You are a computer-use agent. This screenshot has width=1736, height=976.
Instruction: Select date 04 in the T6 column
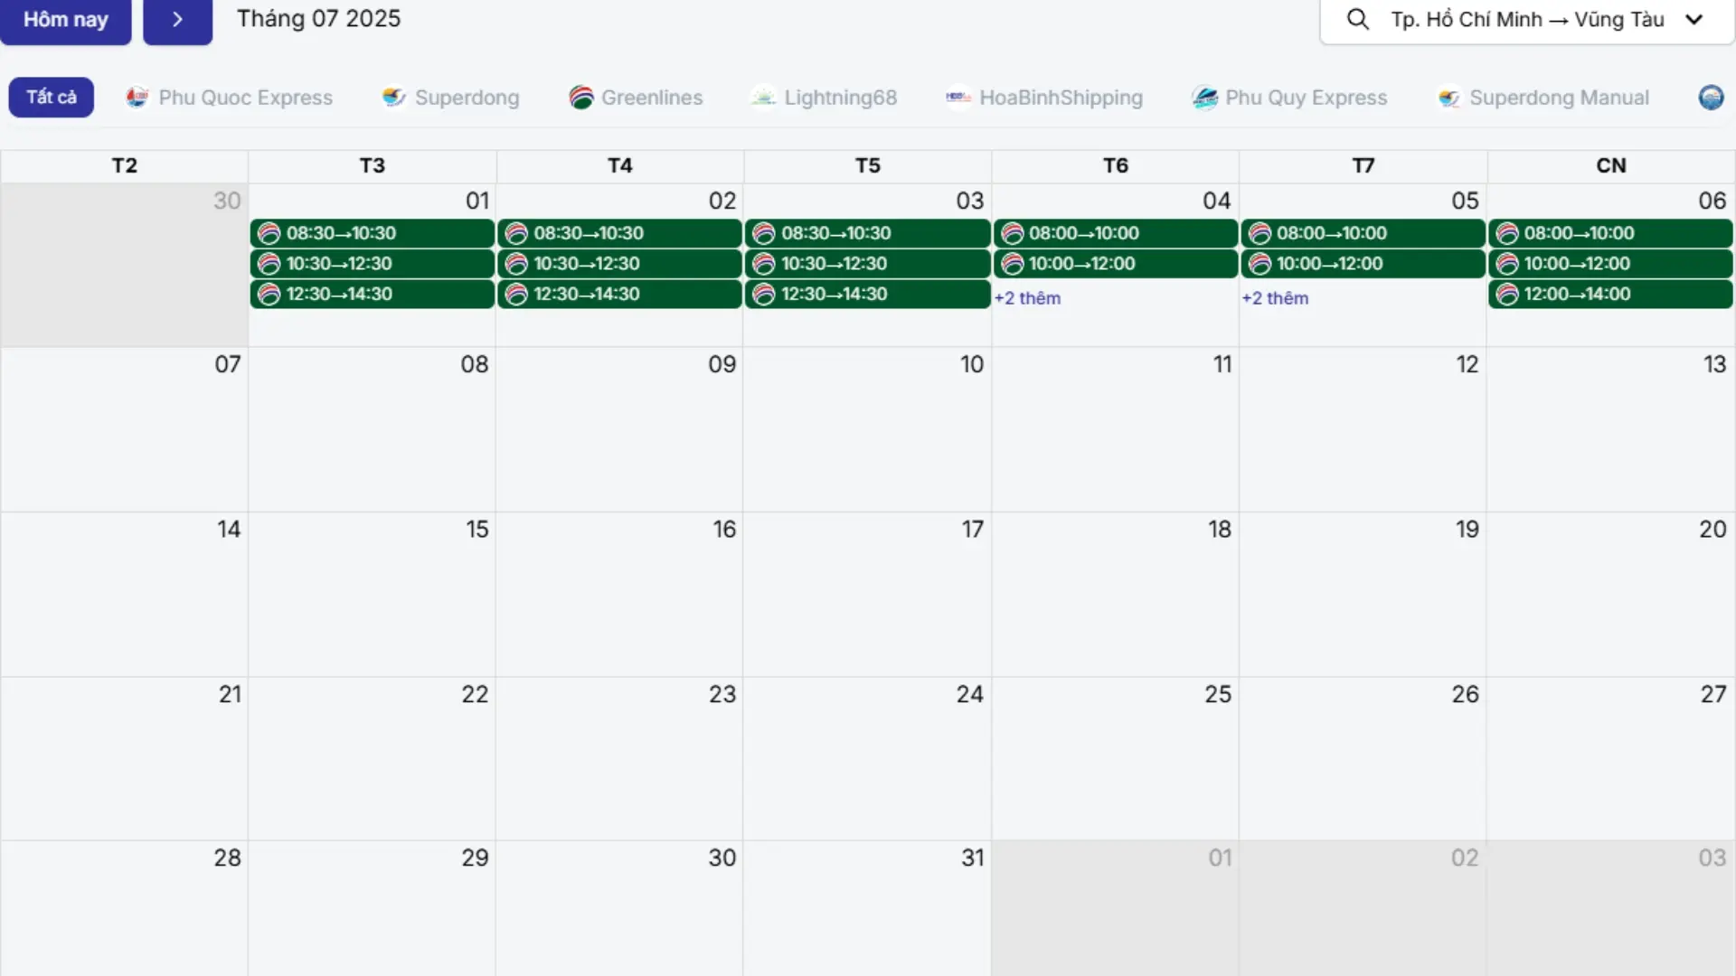point(1217,201)
